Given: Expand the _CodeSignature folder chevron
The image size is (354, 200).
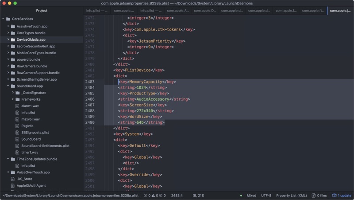Looking at the screenshot, I should (13, 93).
